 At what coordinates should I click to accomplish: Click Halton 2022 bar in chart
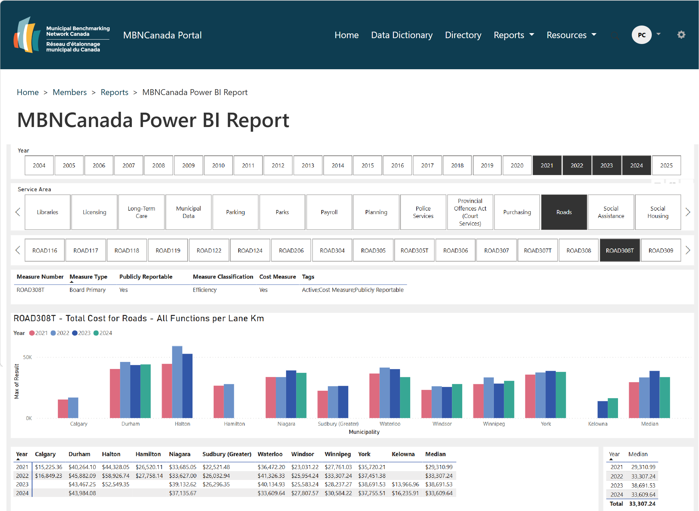[x=177, y=382]
